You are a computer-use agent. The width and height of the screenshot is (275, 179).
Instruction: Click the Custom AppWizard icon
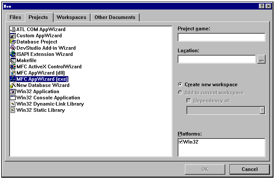click(x=13, y=35)
